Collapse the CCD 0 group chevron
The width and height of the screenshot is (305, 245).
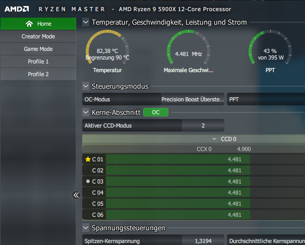[214, 139]
